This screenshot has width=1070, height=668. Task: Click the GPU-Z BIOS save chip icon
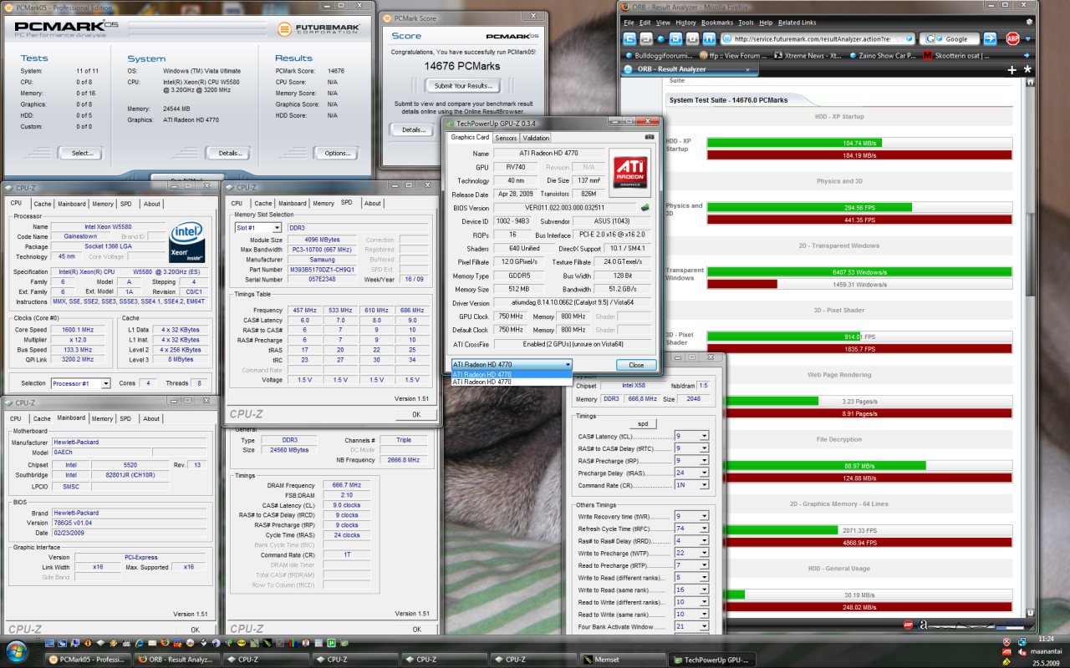(x=645, y=208)
